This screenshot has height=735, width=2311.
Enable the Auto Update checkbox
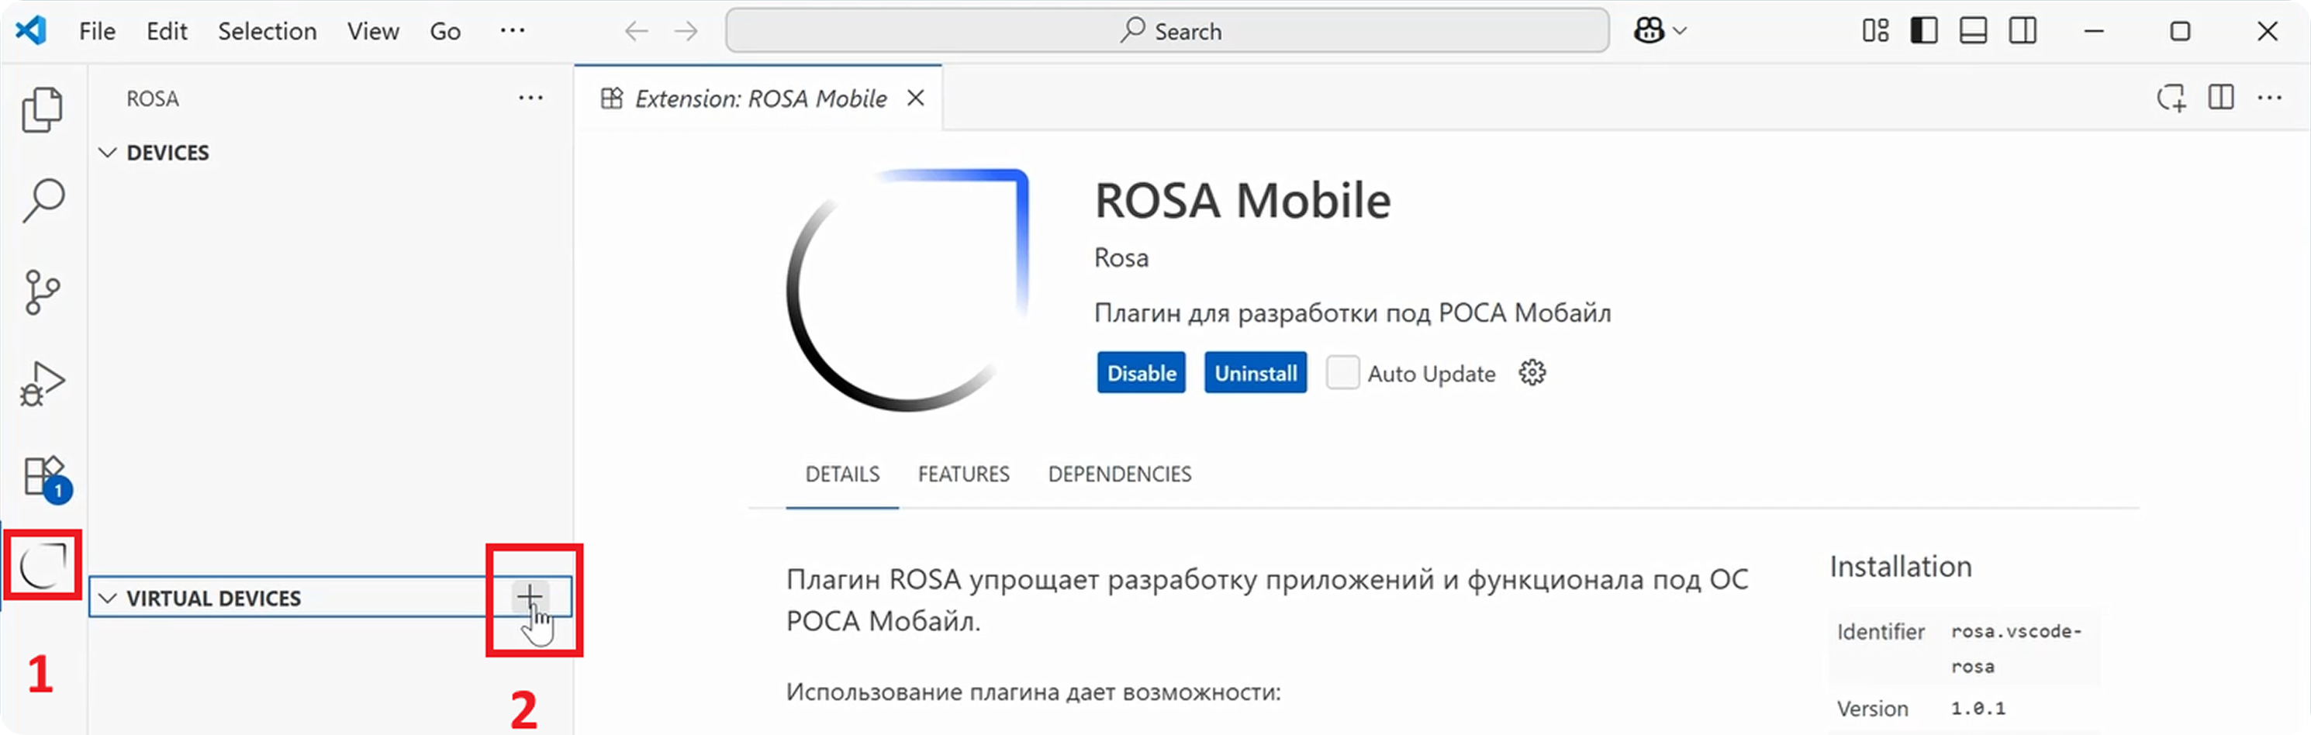point(1342,372)
